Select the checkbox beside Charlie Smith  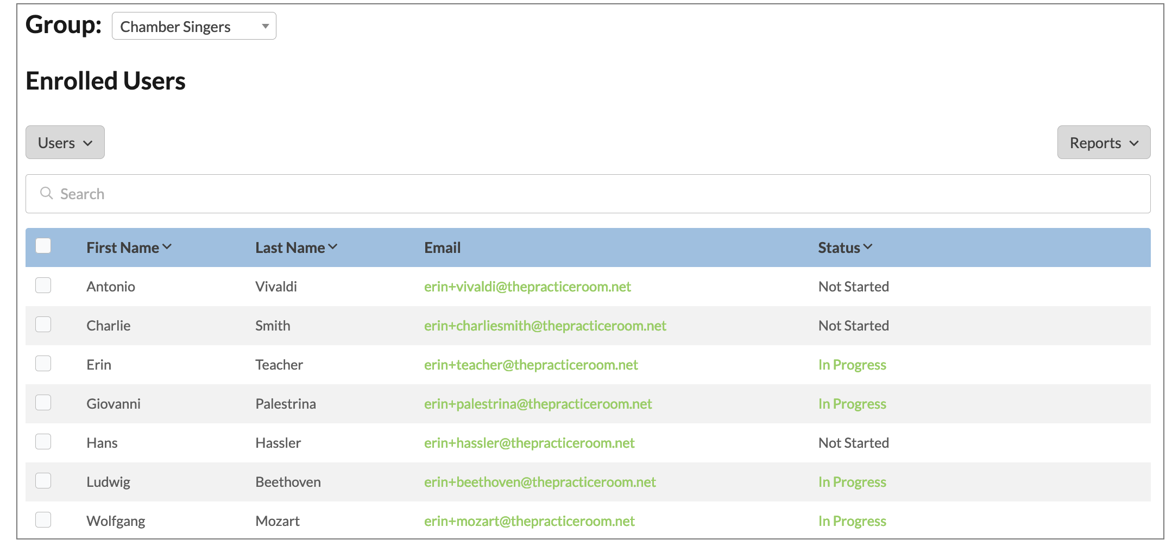coord(43,325)
